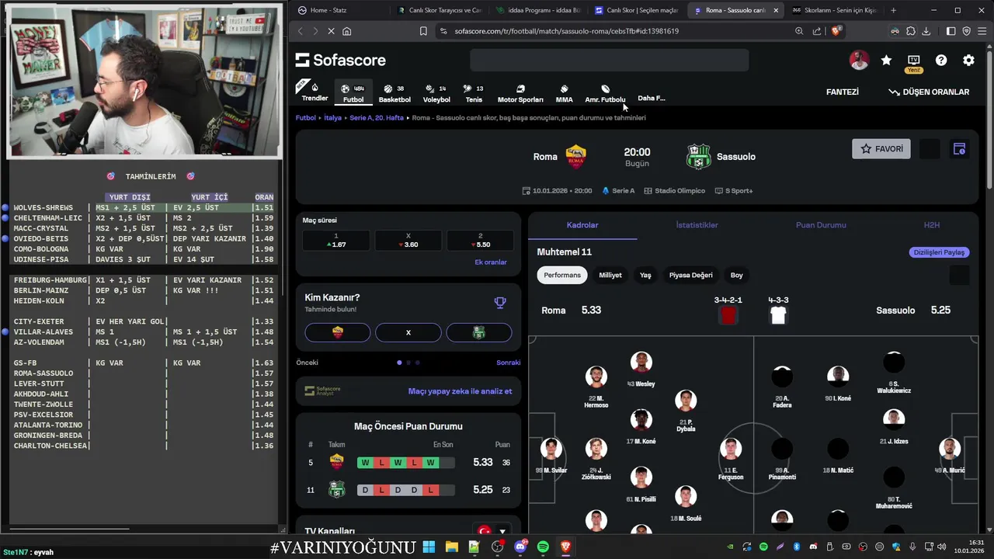The height and width of the screenshot is (559, 994).
Task: Go to Sonraki poll card
Action: 509,363
